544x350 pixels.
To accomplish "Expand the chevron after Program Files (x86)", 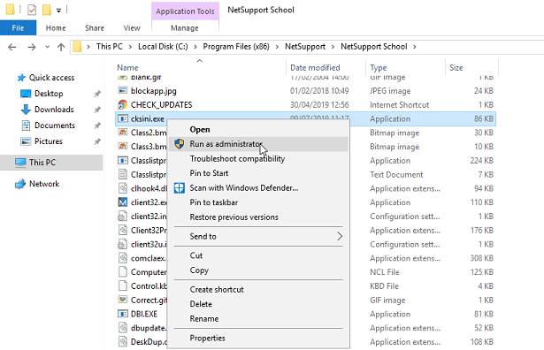I will (x=277, y=47).
